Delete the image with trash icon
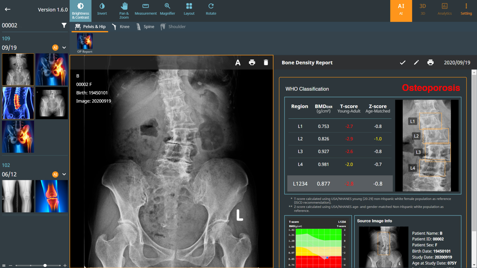This screenshot has width=477, height=268. click(x=266, y=62)
